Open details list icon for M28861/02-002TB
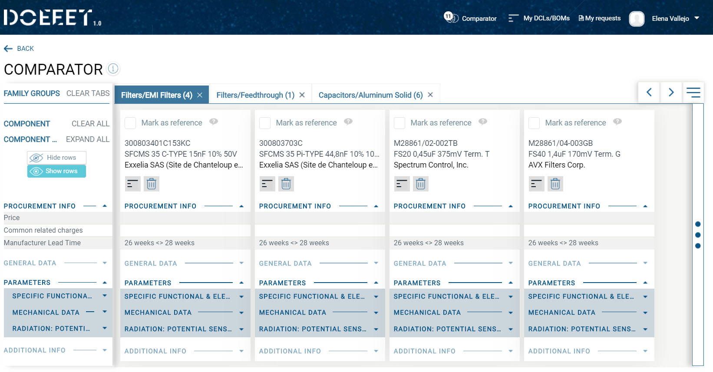713x372 pixels. click(x=402, y=184)
